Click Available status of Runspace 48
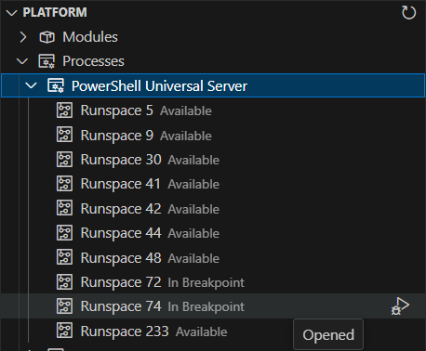The image size is (426, 351). [x=193, y=258]
